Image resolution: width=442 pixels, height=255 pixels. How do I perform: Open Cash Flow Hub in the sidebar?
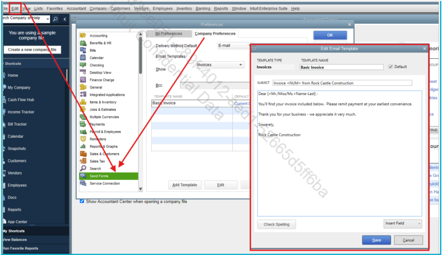click(x=21, y=100)
